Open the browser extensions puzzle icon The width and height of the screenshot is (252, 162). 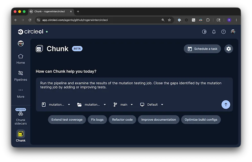tap(208, 20)
